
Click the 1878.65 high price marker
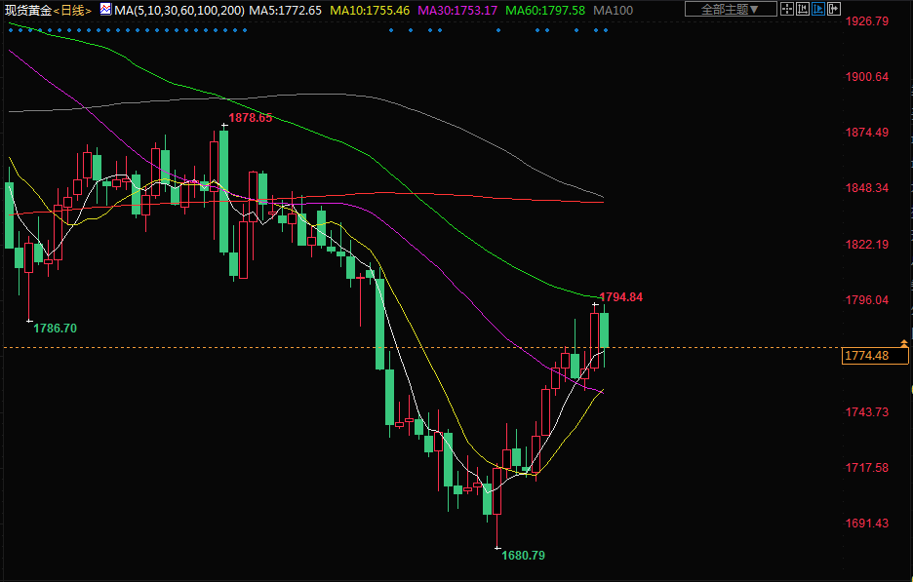[251, 118]
